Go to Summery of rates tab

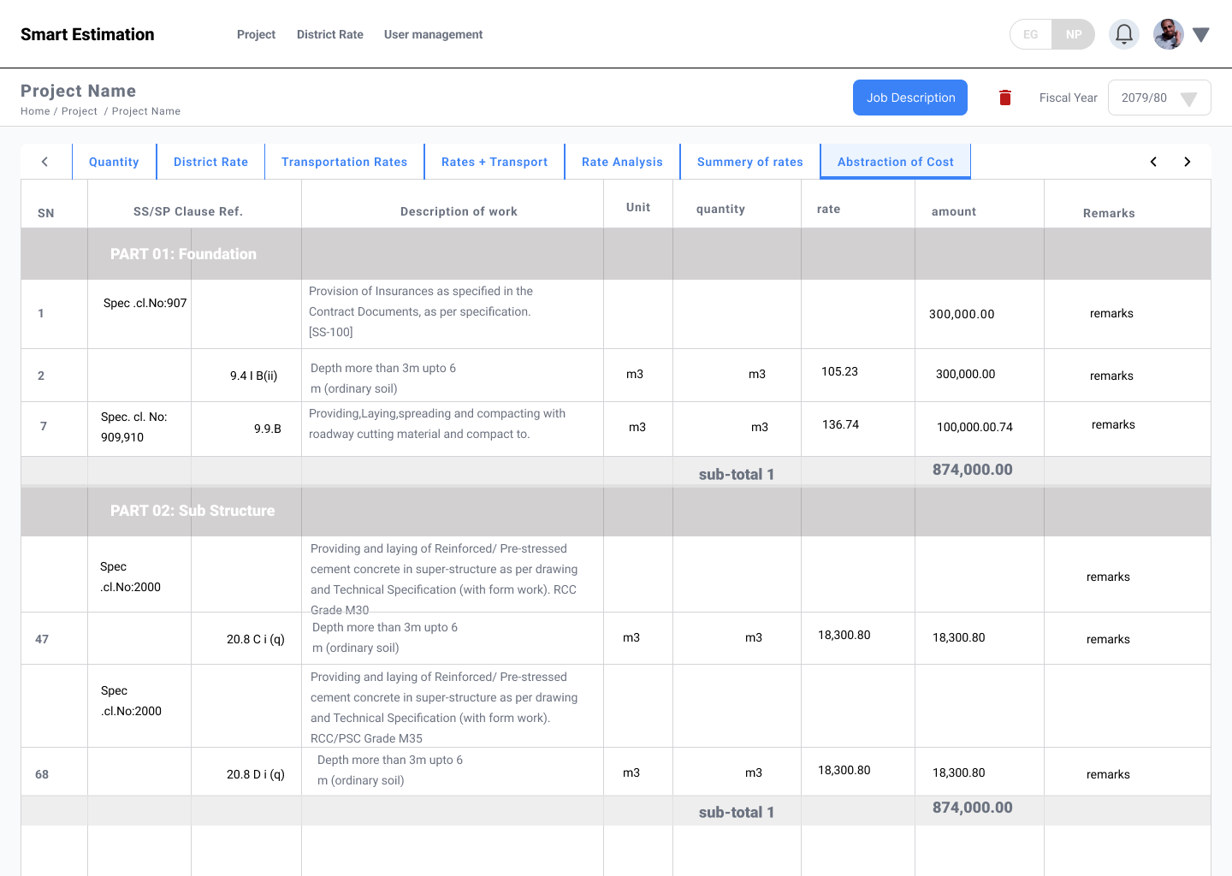tap(749, 162)
